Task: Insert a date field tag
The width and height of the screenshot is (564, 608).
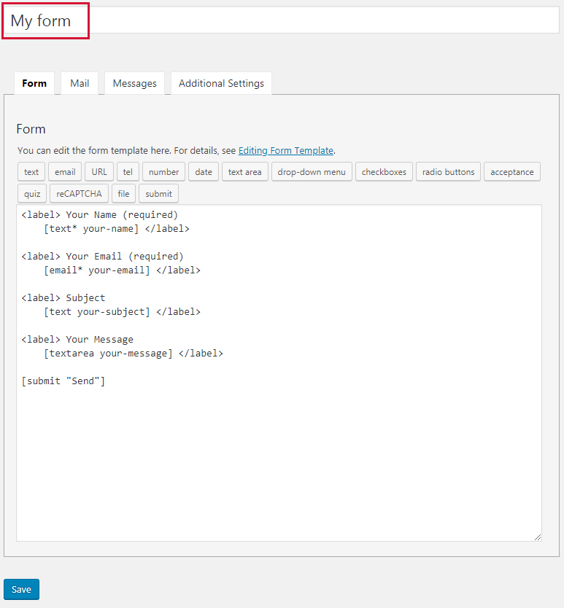Action: 204,172
